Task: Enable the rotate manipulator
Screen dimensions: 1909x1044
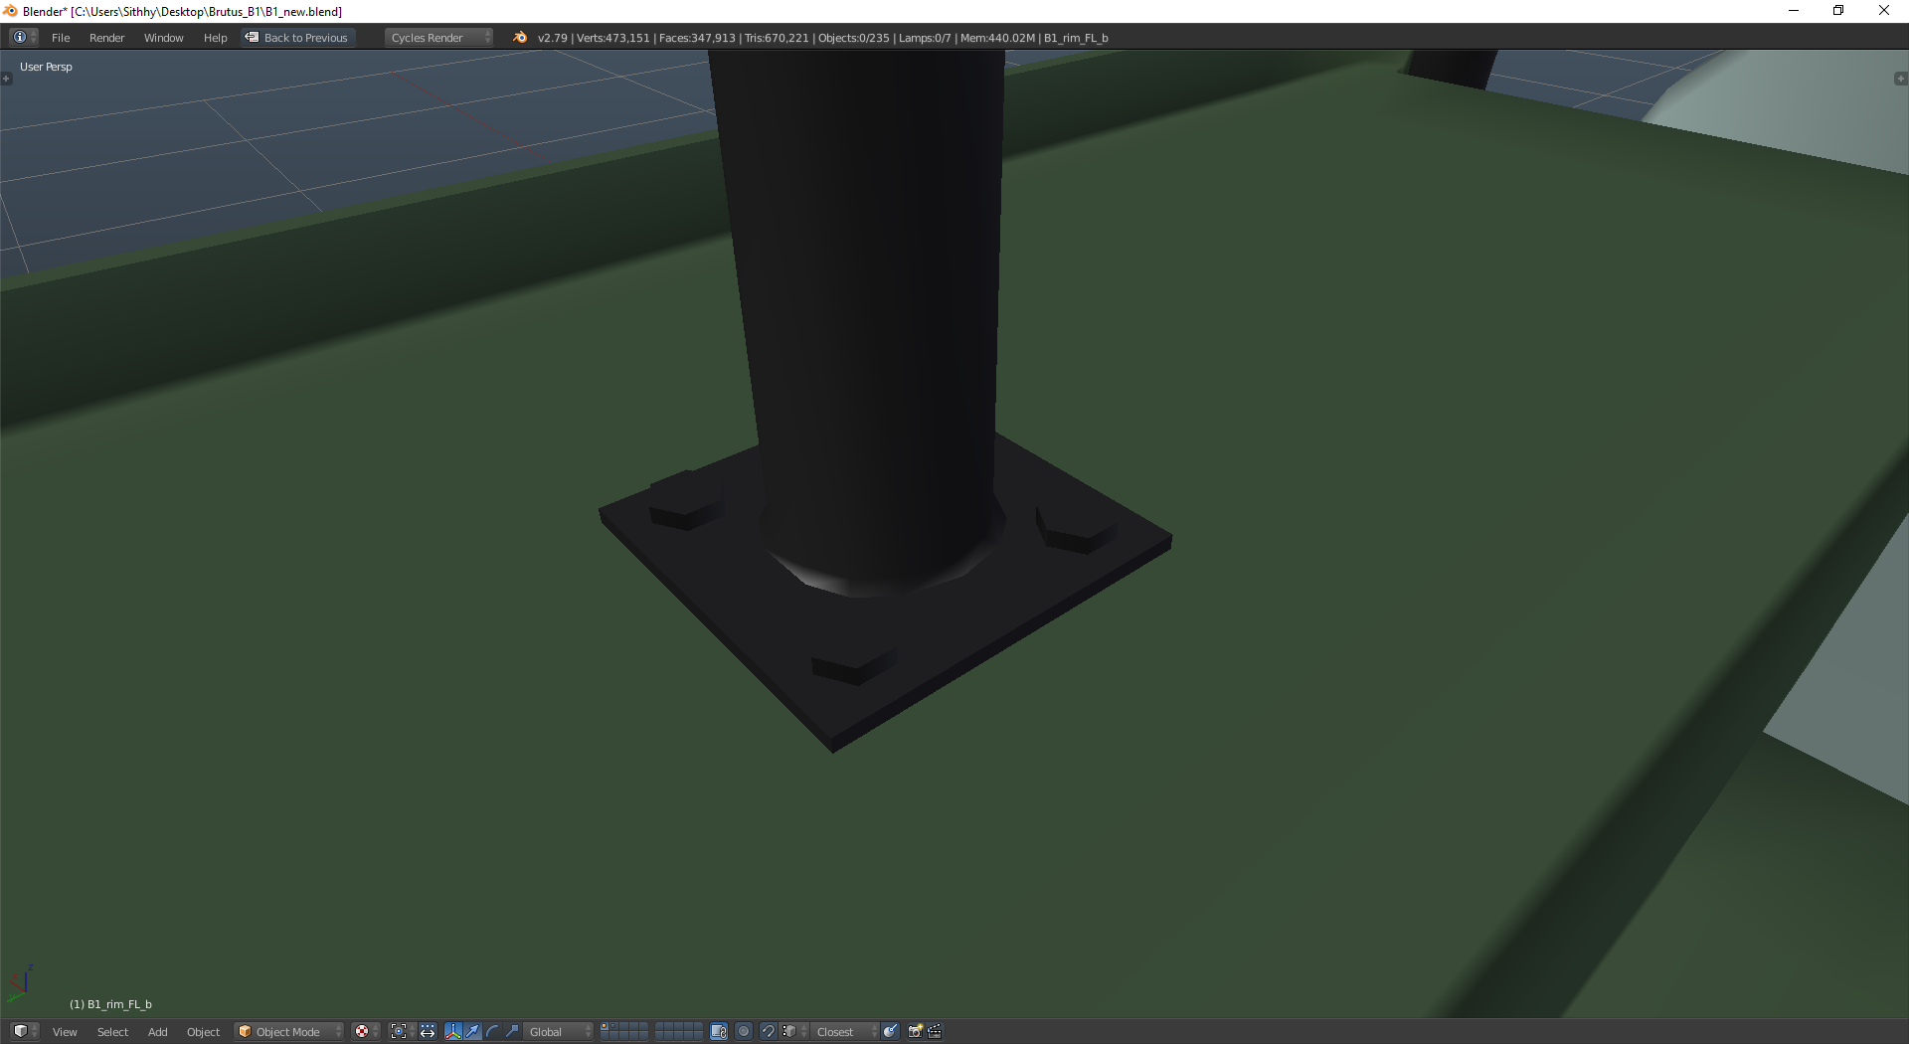Action: click(x=492, y=1032)
